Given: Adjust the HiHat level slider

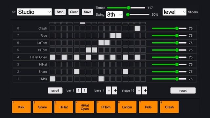Looking at the screenshot, I should pos(169,65).
